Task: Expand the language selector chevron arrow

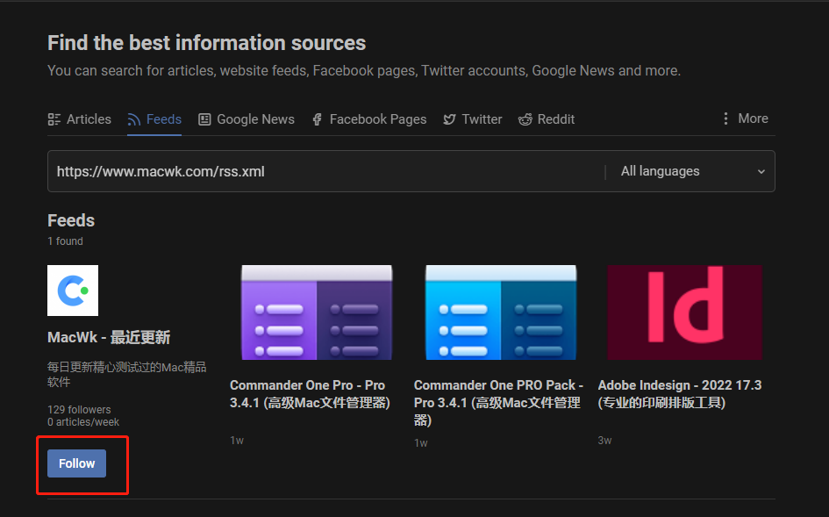Action: click(x=761, y=172)
